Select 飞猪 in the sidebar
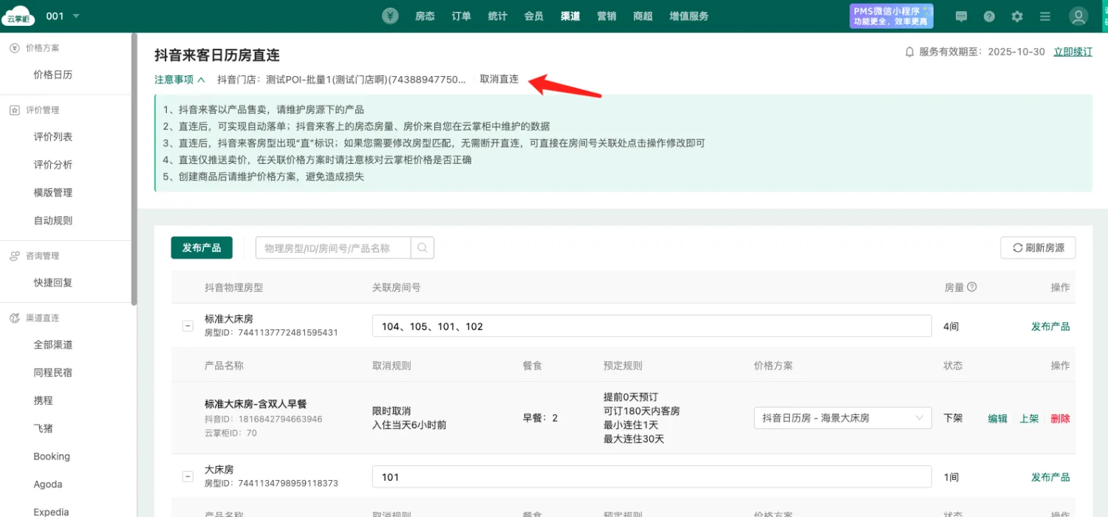The height and width of the screenshot is (517, 1108). pyautogui.click(x=43, y=429)
